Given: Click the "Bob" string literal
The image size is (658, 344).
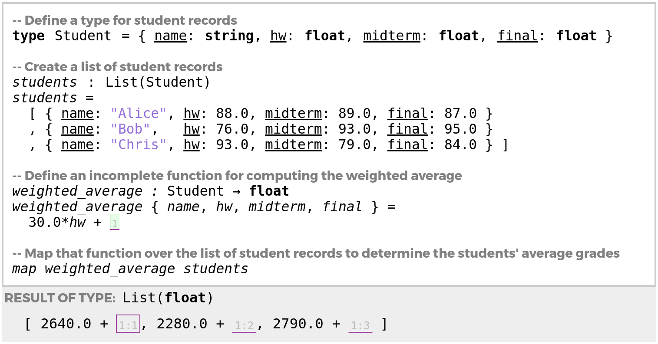Looking at the screenshot, I should pyautogui.click(x=130, y=129).
